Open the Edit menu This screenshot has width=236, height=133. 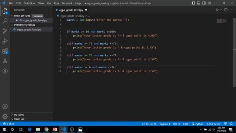[x=18, y=3]
